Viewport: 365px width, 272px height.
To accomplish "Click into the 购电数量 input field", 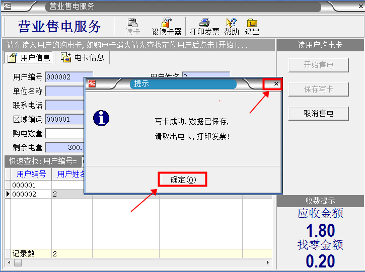I will pyautogui.click(x=64, y=134).
